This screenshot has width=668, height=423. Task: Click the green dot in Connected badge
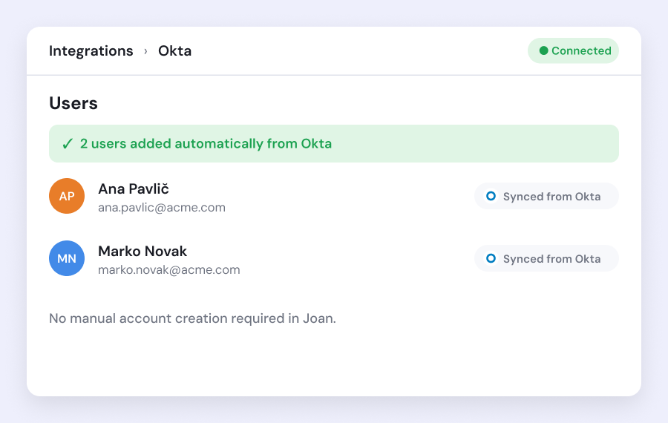tap(543, 50)
